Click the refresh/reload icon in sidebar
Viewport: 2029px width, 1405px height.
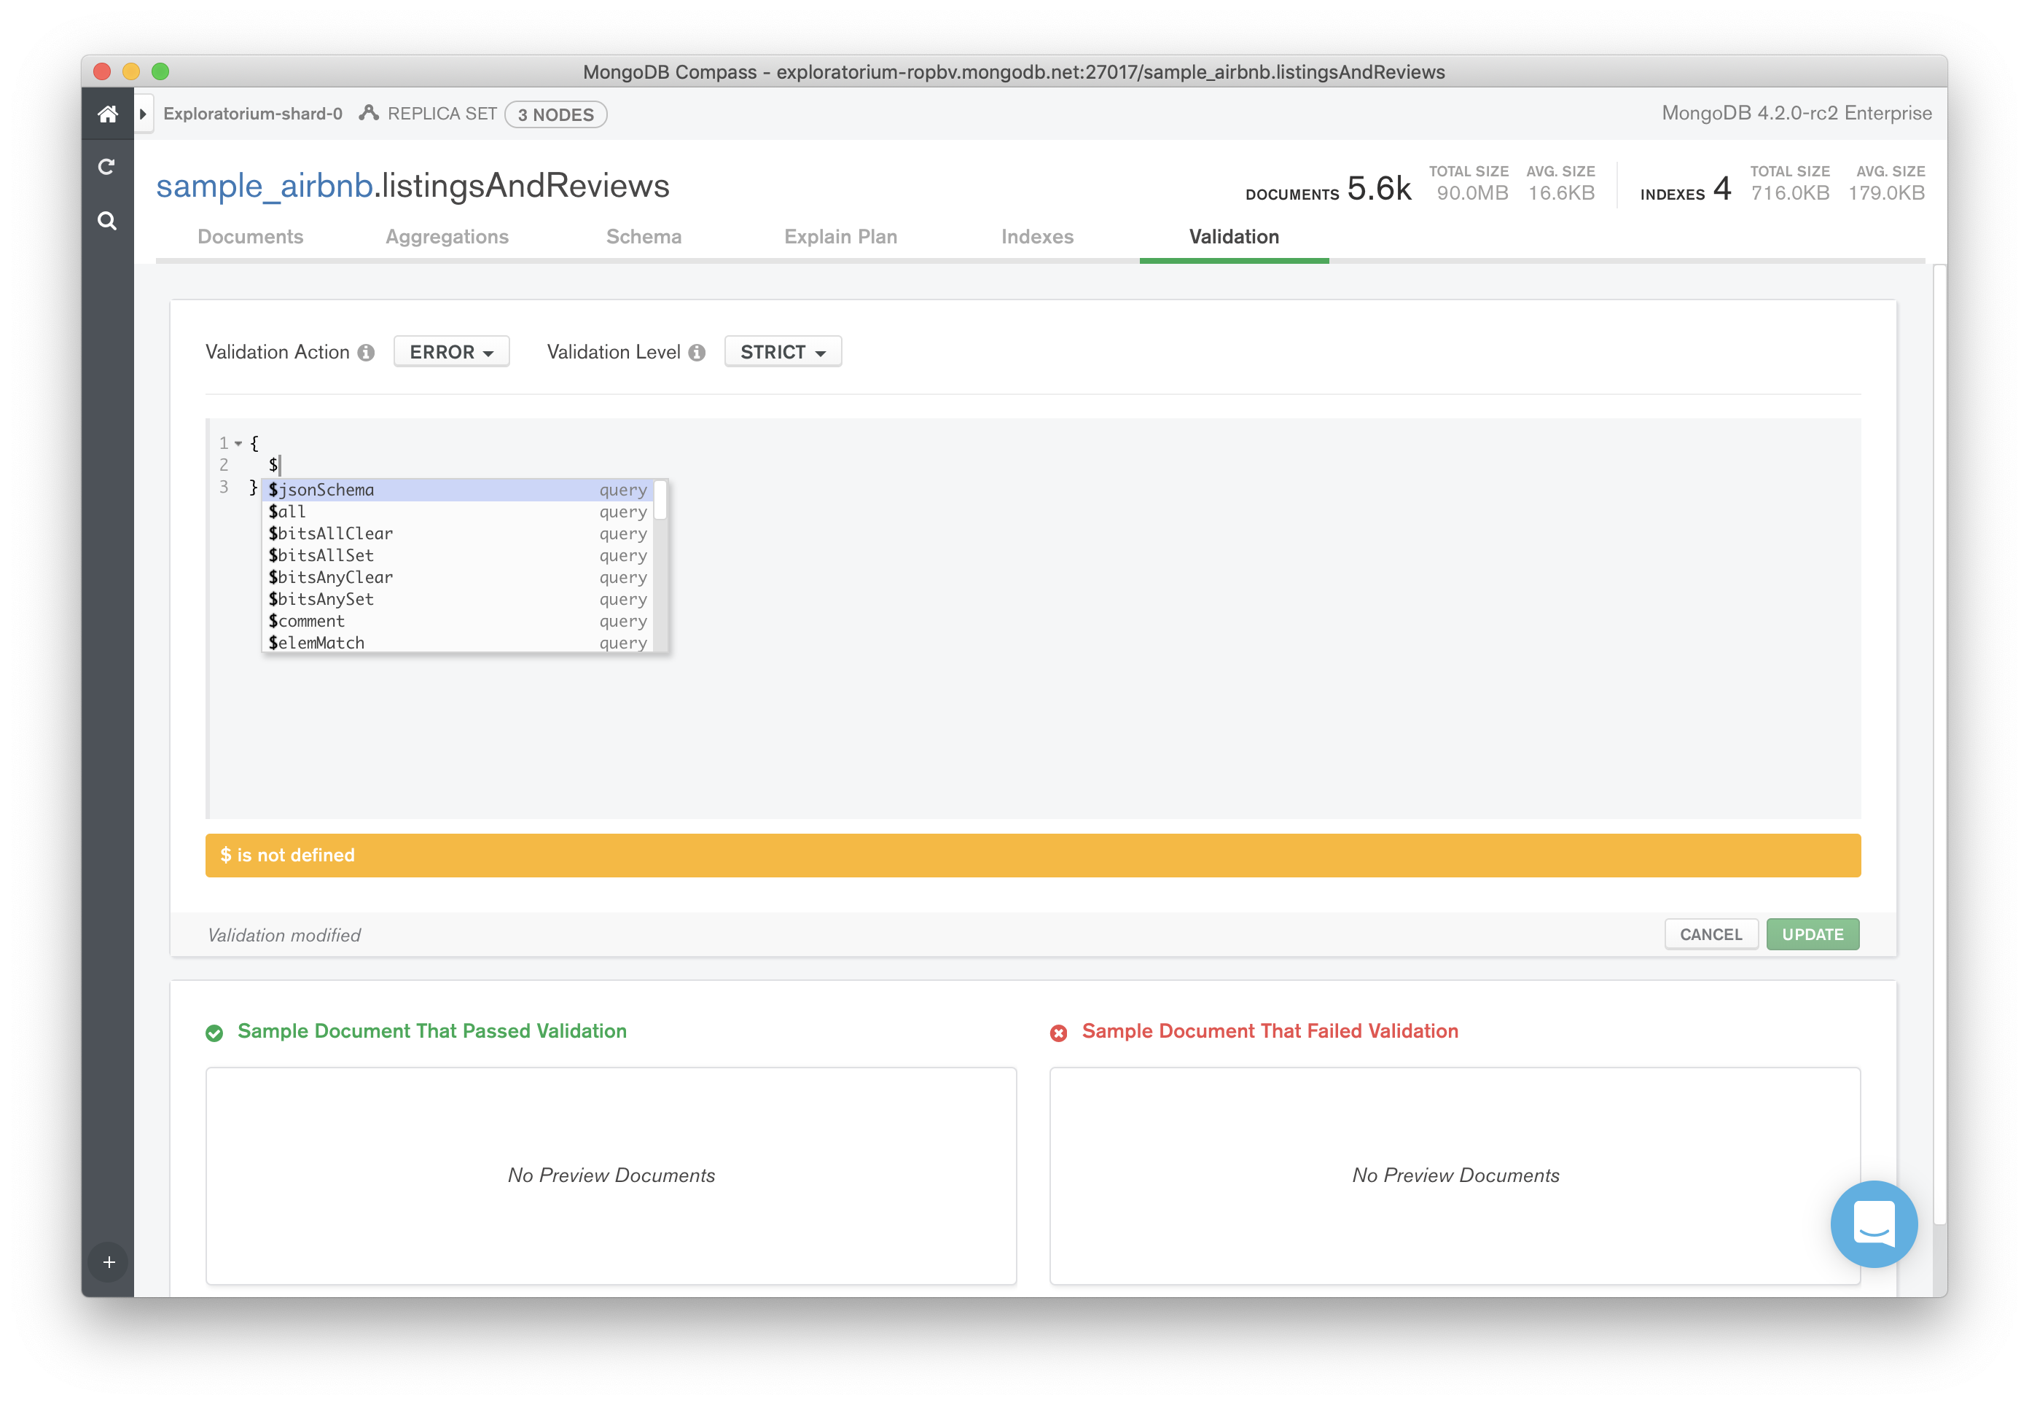(x=106, y=167)
